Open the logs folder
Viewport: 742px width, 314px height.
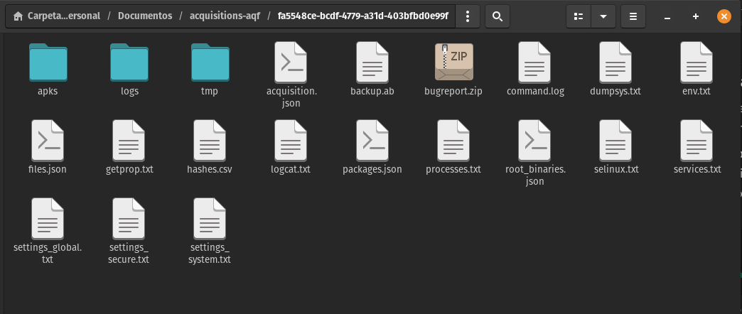[129, 63]
